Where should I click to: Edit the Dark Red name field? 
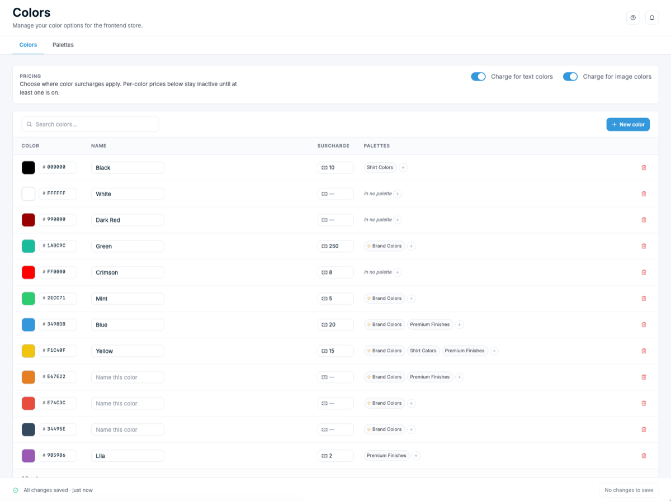point(127,220)
